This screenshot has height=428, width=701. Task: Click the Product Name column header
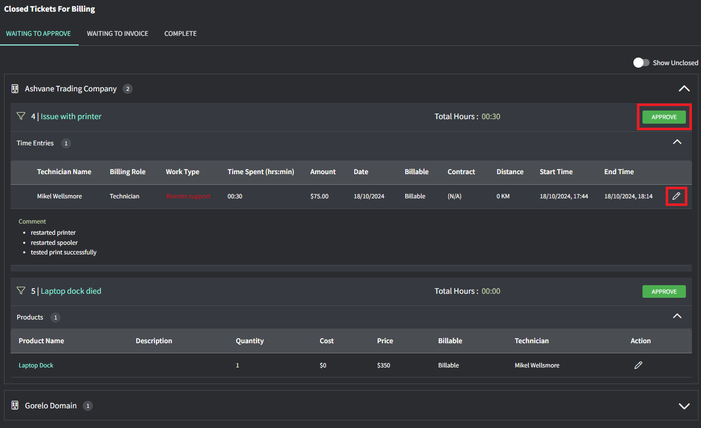(x=41, y=341)
